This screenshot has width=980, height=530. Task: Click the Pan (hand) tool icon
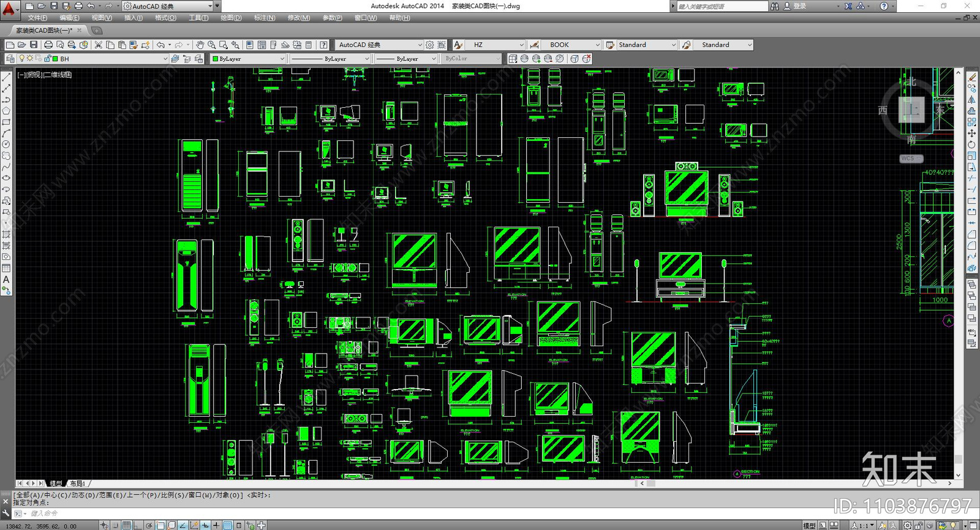point(200,45)
